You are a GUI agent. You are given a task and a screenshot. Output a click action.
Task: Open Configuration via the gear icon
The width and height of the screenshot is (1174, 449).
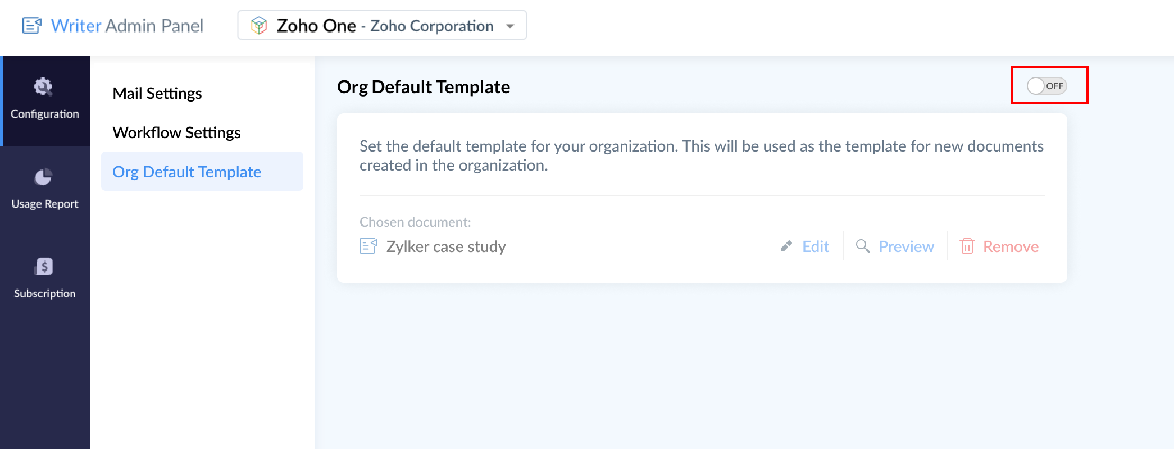point(43,87)
